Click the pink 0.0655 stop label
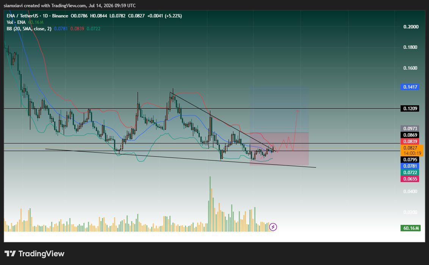Image resolution: width=429 pixels, height=265 pixels. [x=410, y=179]
